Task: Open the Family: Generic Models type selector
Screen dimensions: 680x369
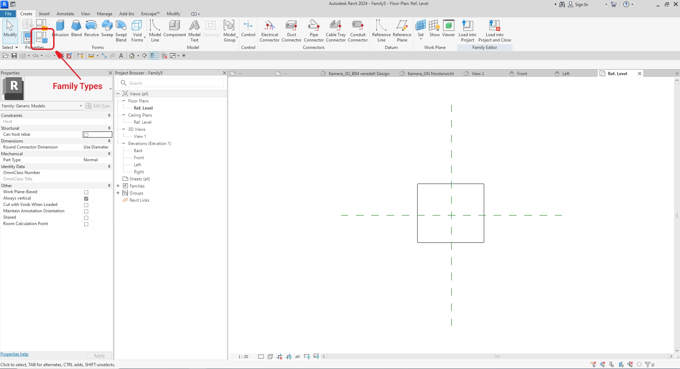Action: [x=42, y=106]
